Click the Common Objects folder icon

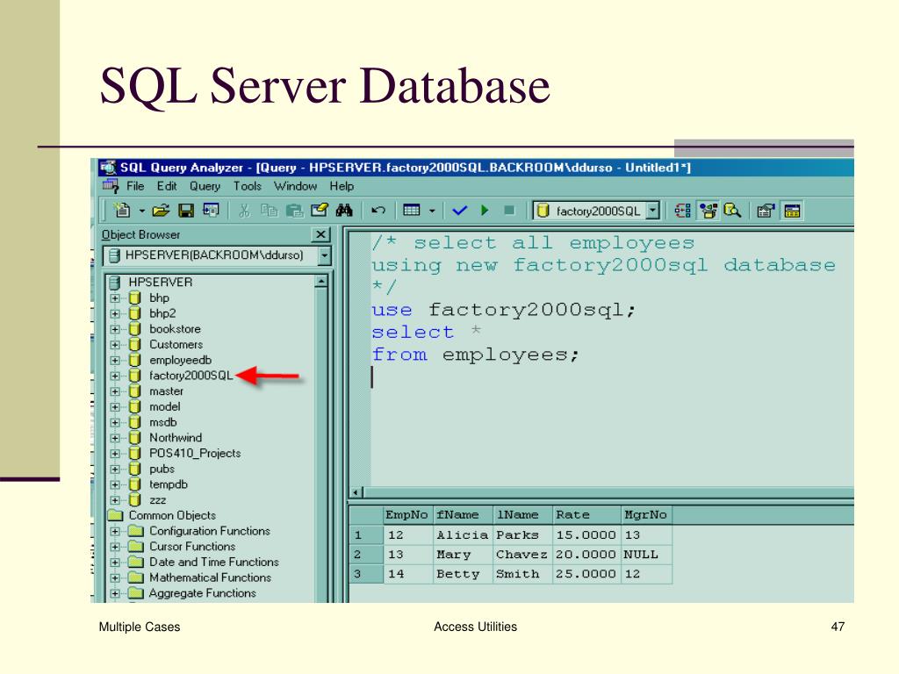[115, 514]
